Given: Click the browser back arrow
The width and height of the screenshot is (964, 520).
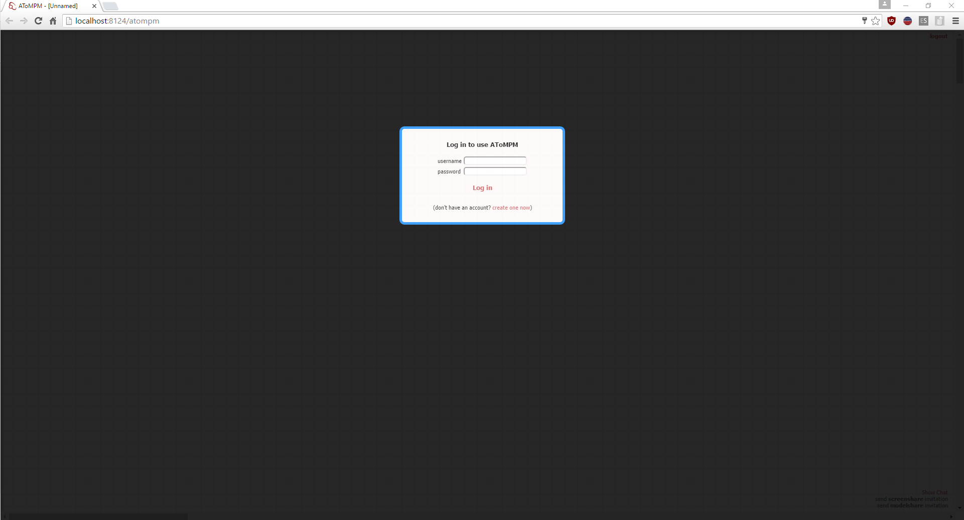Looking at the screenshot, I should 9,21.
